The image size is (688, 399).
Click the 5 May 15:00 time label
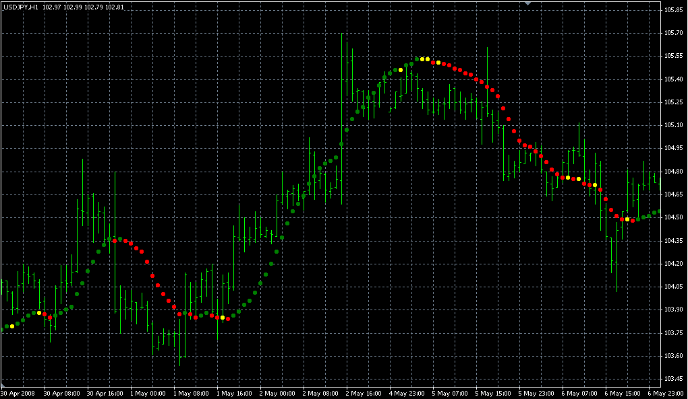pyautogui.click(x=494, y=393)
